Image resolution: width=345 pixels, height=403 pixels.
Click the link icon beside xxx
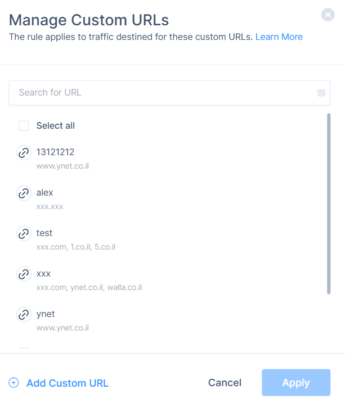[x=24, y=274]
